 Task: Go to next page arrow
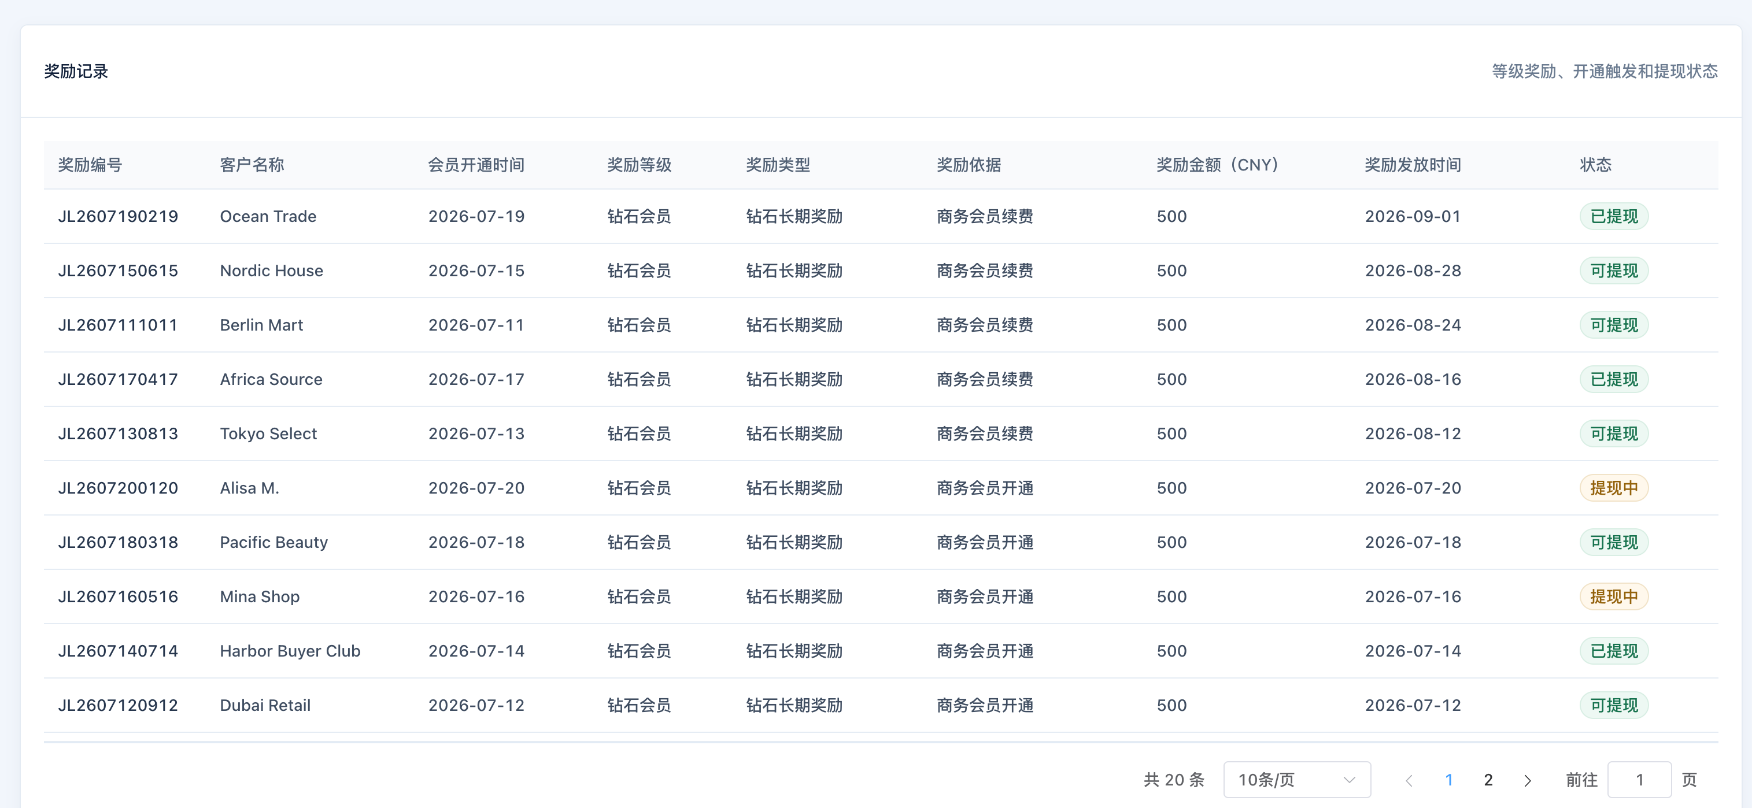pos(1527,780)
